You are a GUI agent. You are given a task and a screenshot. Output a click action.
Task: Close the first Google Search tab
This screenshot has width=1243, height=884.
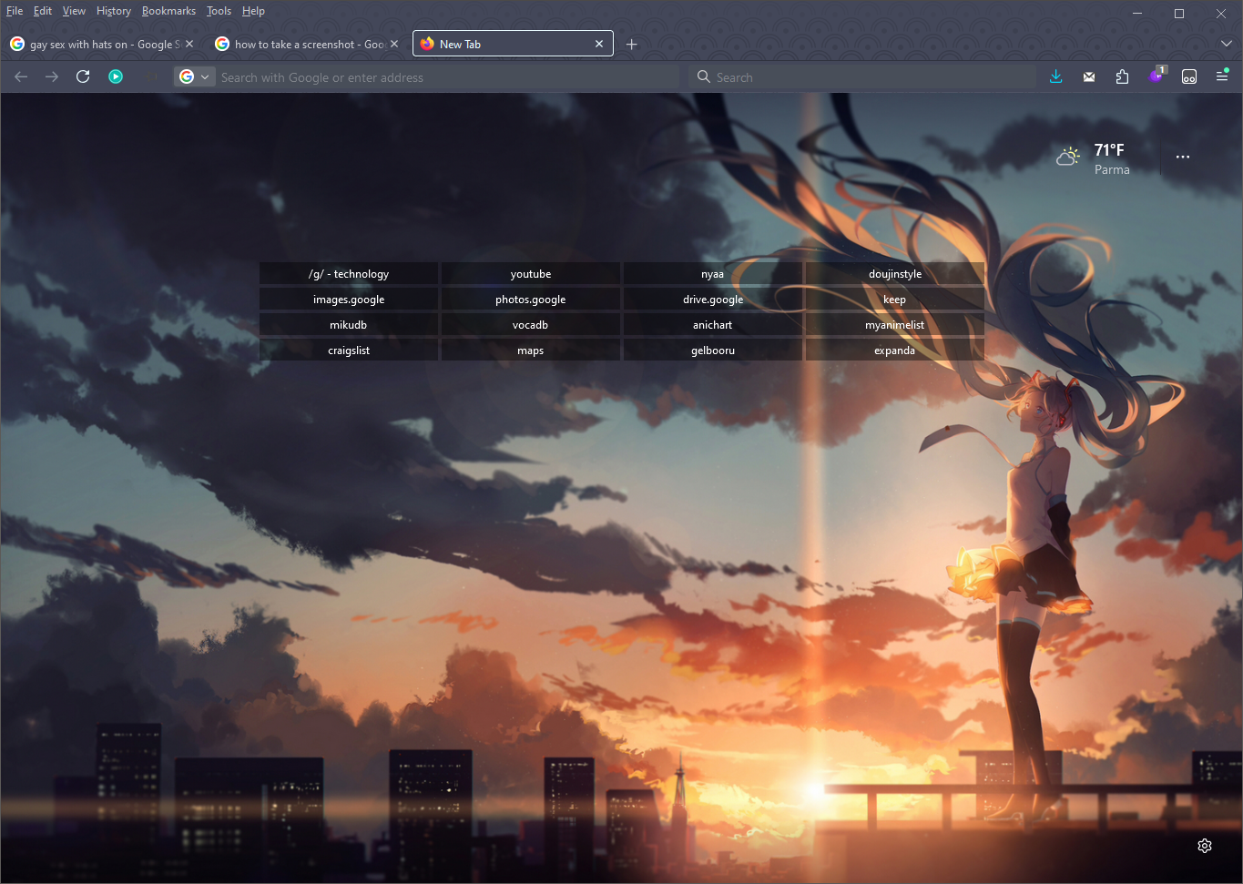point(189,44)
